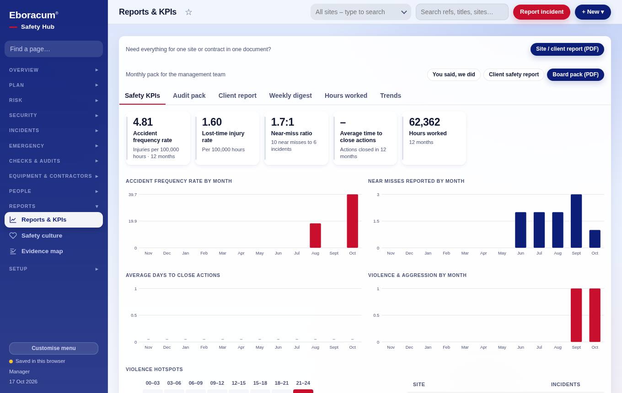Click the Reports & KPIs chart icon
This screenshot has width=622, height=393.
click(13, 220)
